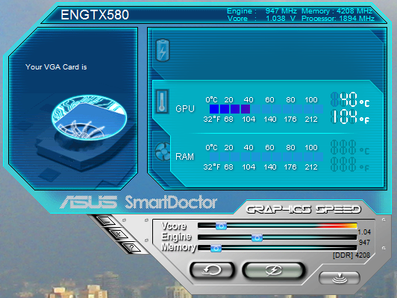Open help with the question mark button

click(x=131, y=247)
